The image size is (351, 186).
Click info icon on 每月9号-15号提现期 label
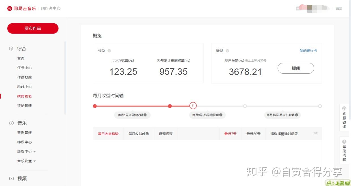[221, 115]
